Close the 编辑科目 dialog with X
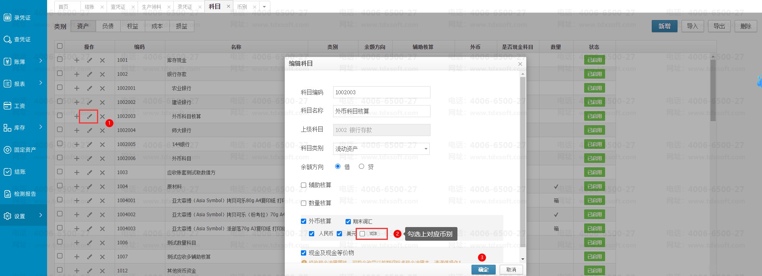This screenshot has height=276, width=762. point(520,64)
